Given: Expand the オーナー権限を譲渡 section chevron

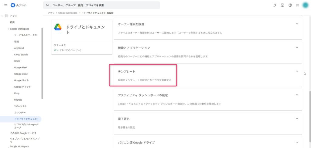Looking at the screenshot, I should pyautogui.click(x=297, y=24).
